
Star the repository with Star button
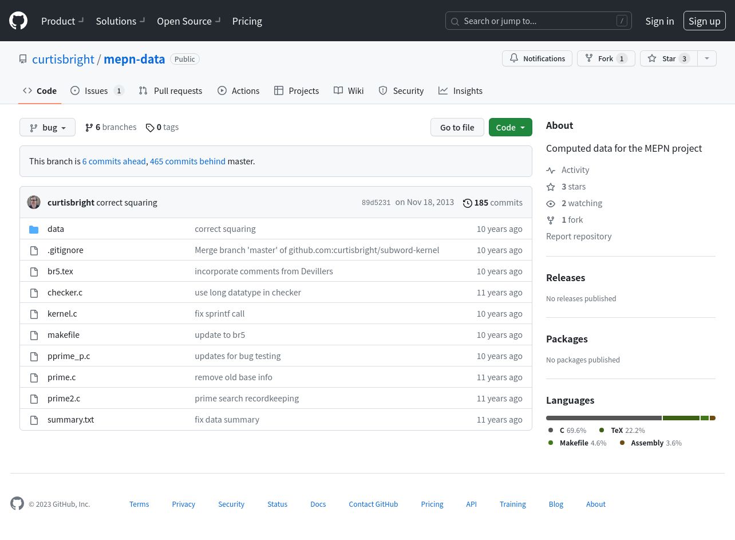pyautogui.click(x=669, y=58)
